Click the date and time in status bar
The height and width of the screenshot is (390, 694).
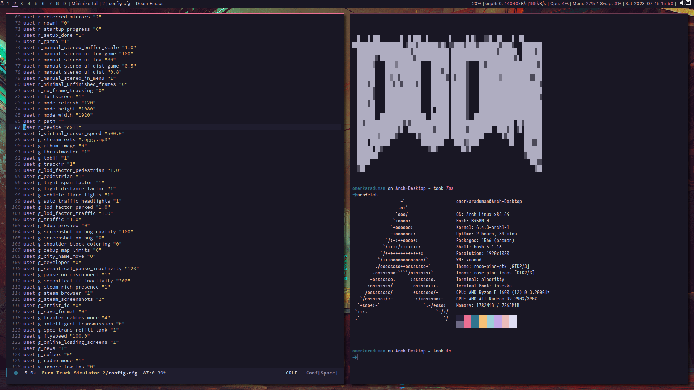pyautogui.click(x=649, y=3)
